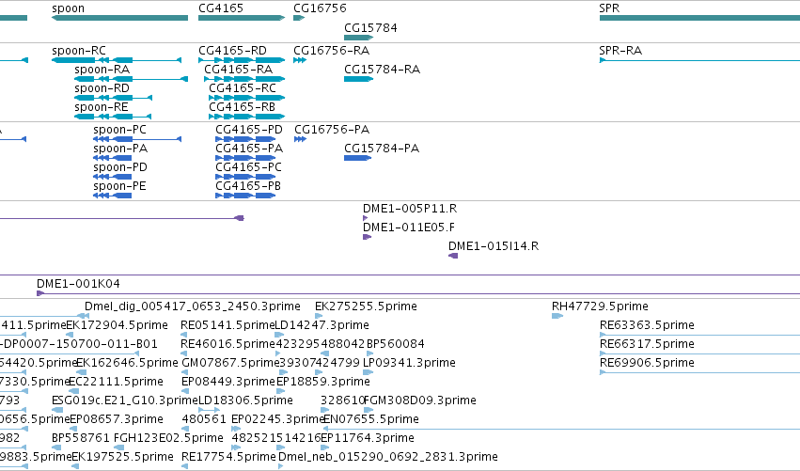Image resolution: width=800 pixels, height=471 pixels.
Task: Select the SPR gene bar
Action: click(699, 18)
